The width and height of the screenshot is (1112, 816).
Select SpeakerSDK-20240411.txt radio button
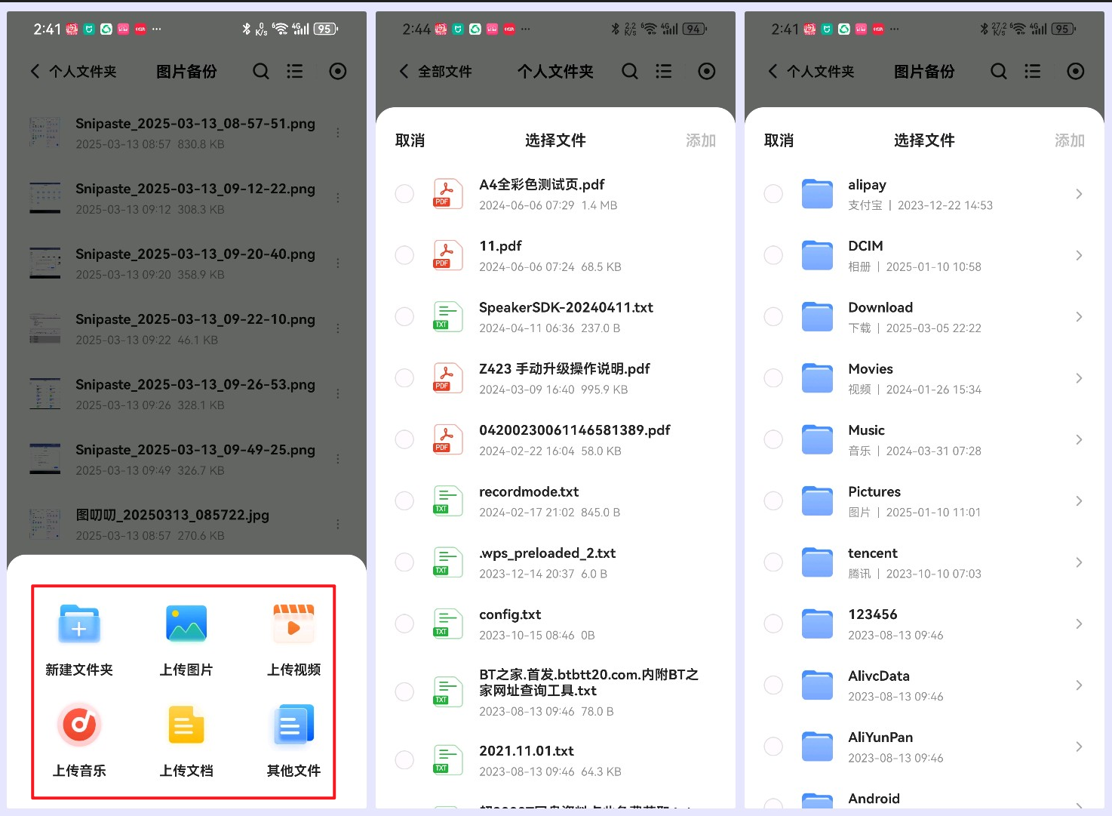point(404,316)
